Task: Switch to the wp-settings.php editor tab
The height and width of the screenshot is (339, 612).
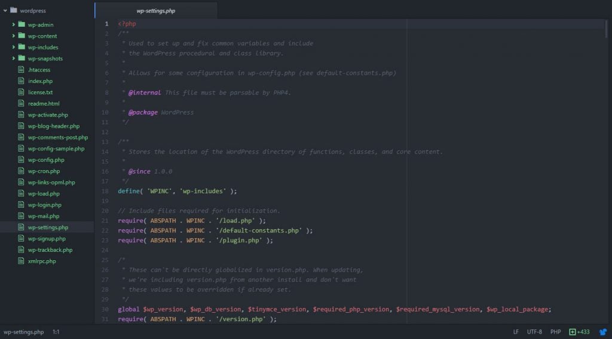Action: pos(156,11)
